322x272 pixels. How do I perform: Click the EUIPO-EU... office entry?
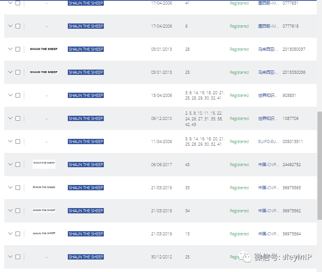tap(269, 141)
